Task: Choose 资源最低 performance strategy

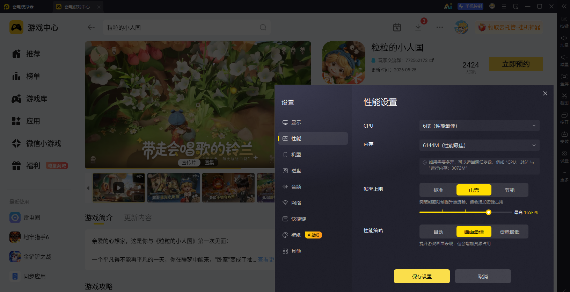Action: point(510,232)
